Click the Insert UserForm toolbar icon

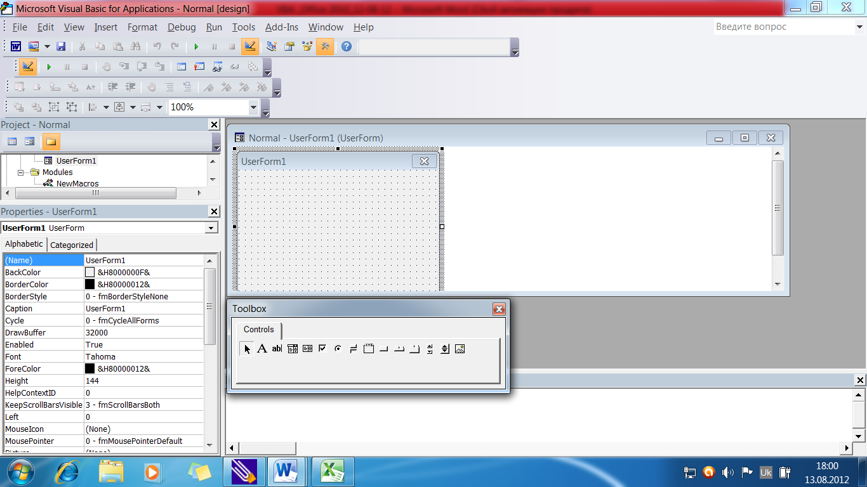[x=34, y=46]
